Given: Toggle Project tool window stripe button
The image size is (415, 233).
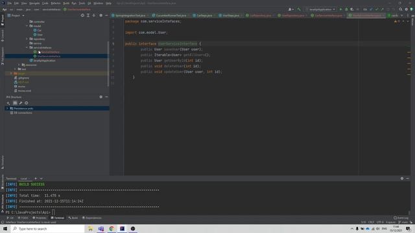Looking at the screenshot, I should point(3,20).
